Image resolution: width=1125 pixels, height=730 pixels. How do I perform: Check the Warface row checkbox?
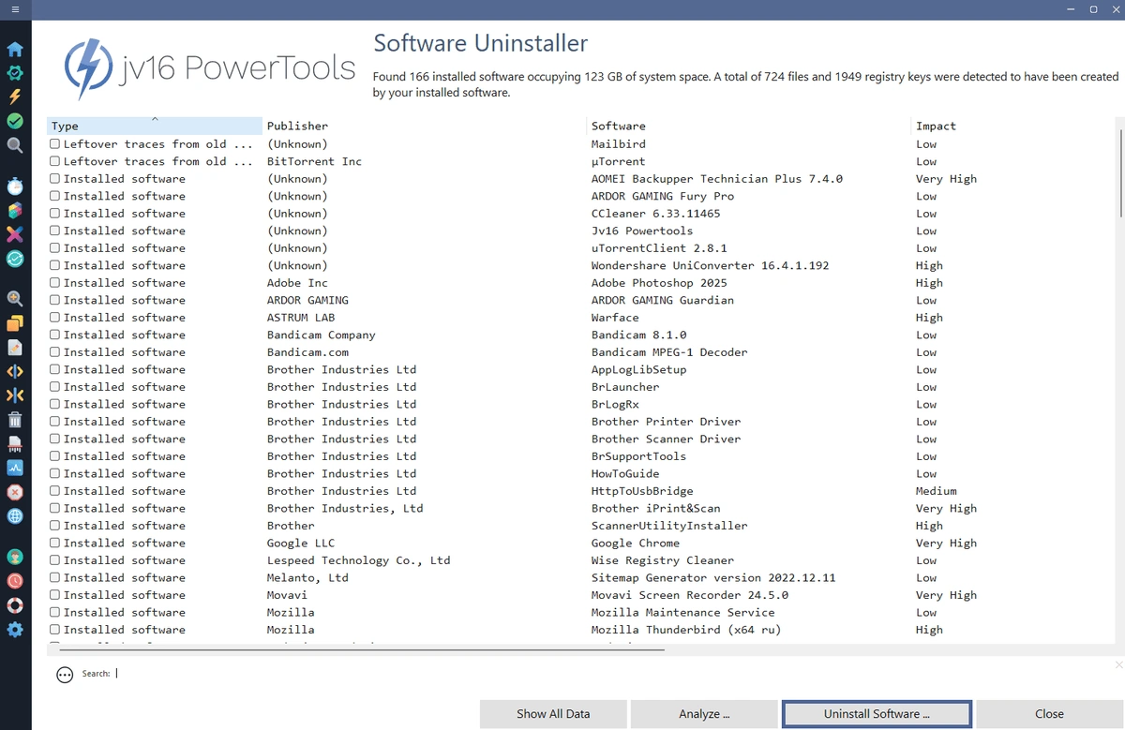[54, 318]
